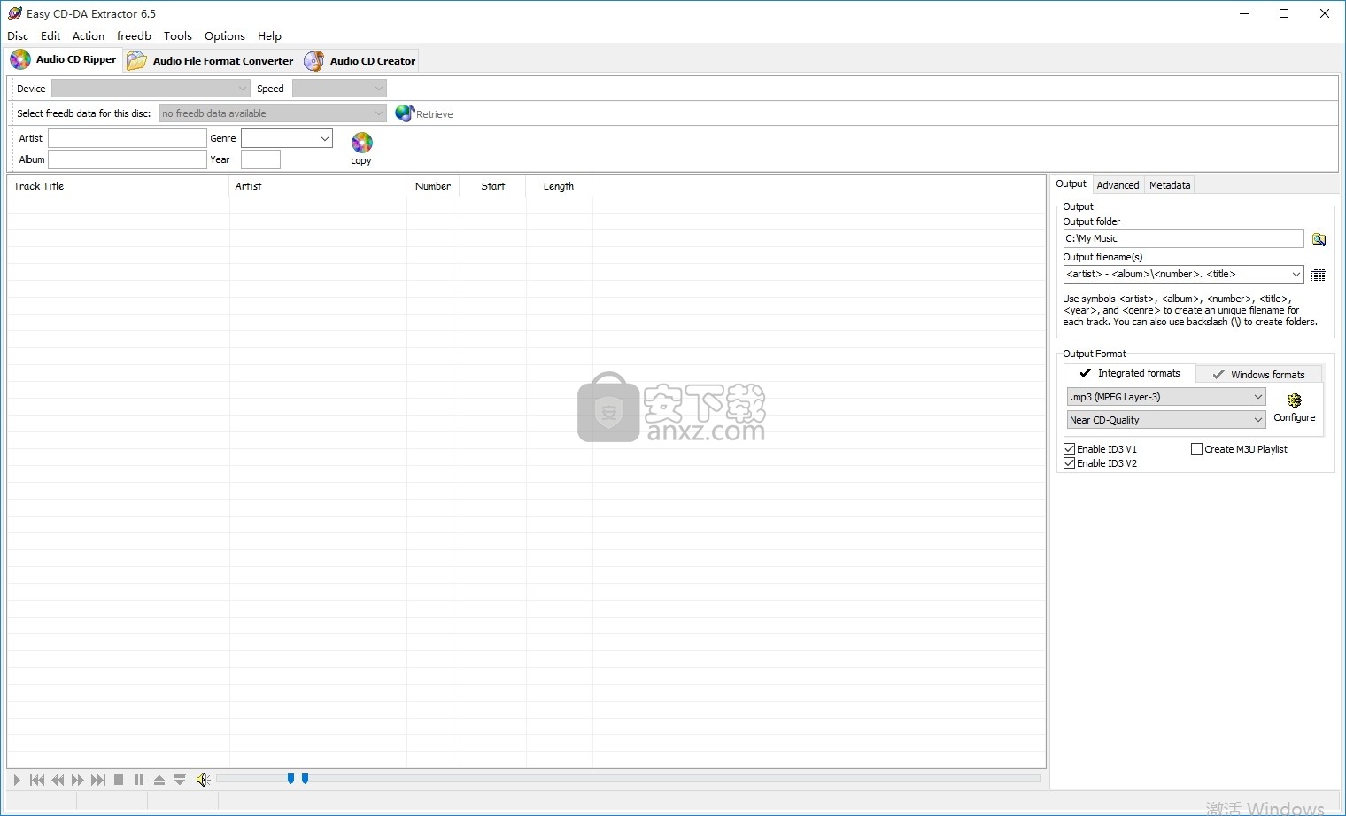Open the Near CD-Quality dropdown
The image size is (1346, 816).
[1166, 420]
